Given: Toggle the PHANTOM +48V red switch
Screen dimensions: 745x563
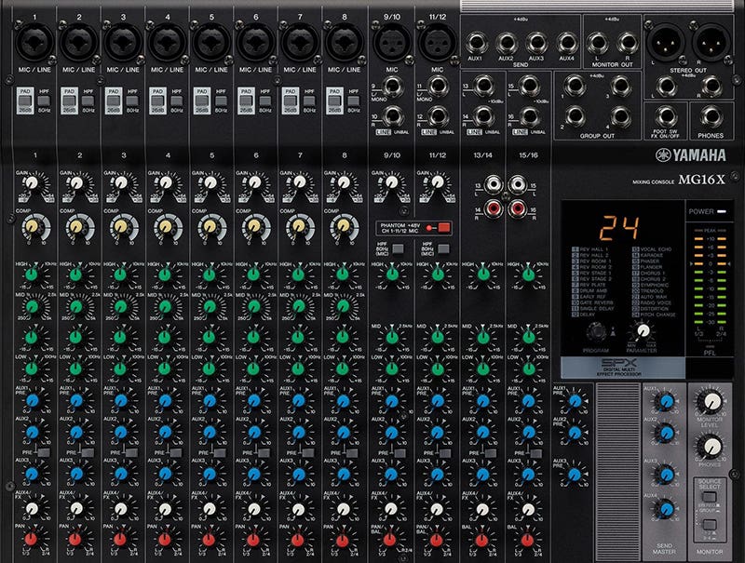Looking at the screenshot, I should click(x=444, y=228).
